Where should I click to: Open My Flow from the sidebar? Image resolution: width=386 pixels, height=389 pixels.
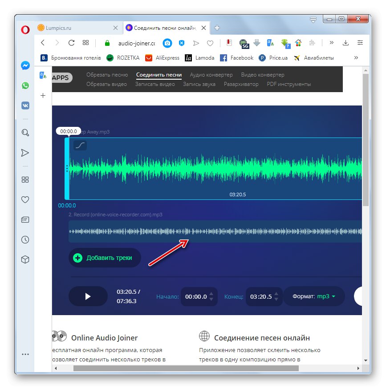[x=25, y=153]
